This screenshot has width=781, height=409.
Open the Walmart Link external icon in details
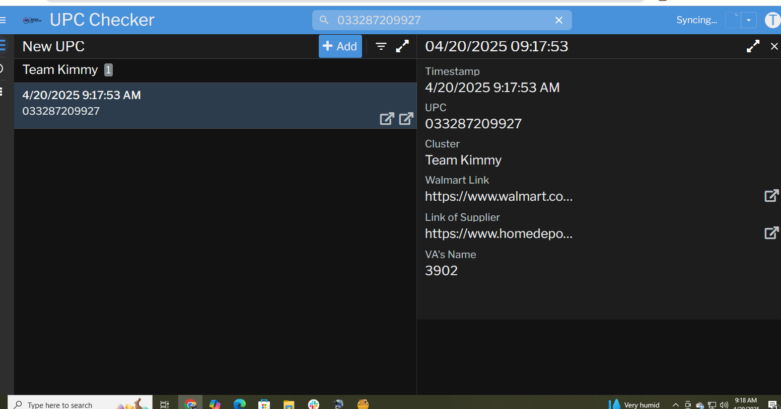click(771, 196)
